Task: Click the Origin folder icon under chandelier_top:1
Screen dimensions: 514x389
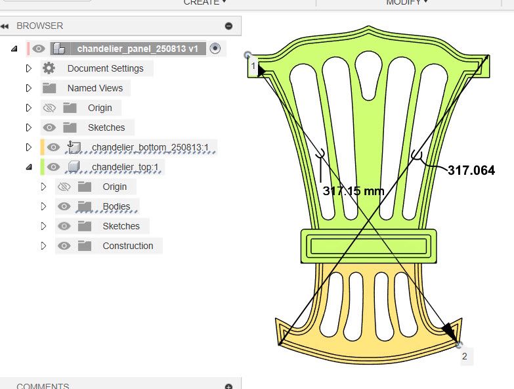Action: point(84,187)
